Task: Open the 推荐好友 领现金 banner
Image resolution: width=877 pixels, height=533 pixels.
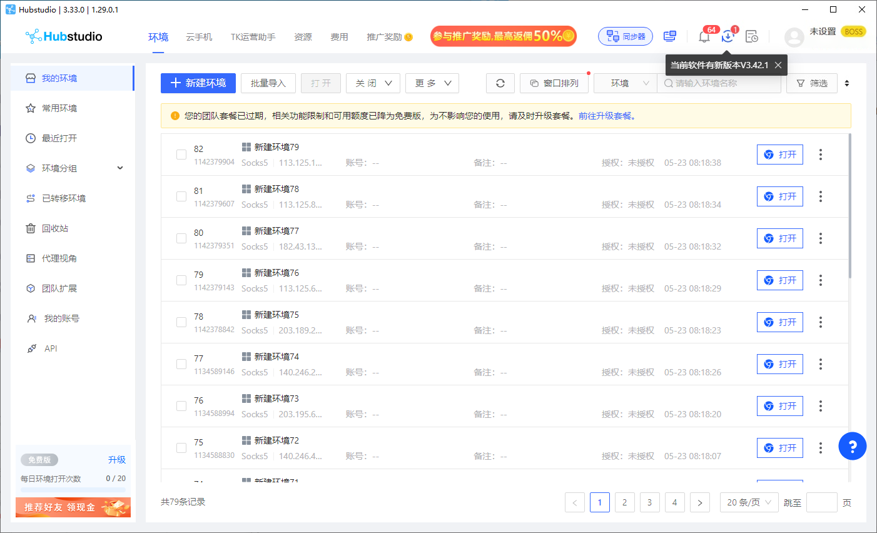Action: 73,507
